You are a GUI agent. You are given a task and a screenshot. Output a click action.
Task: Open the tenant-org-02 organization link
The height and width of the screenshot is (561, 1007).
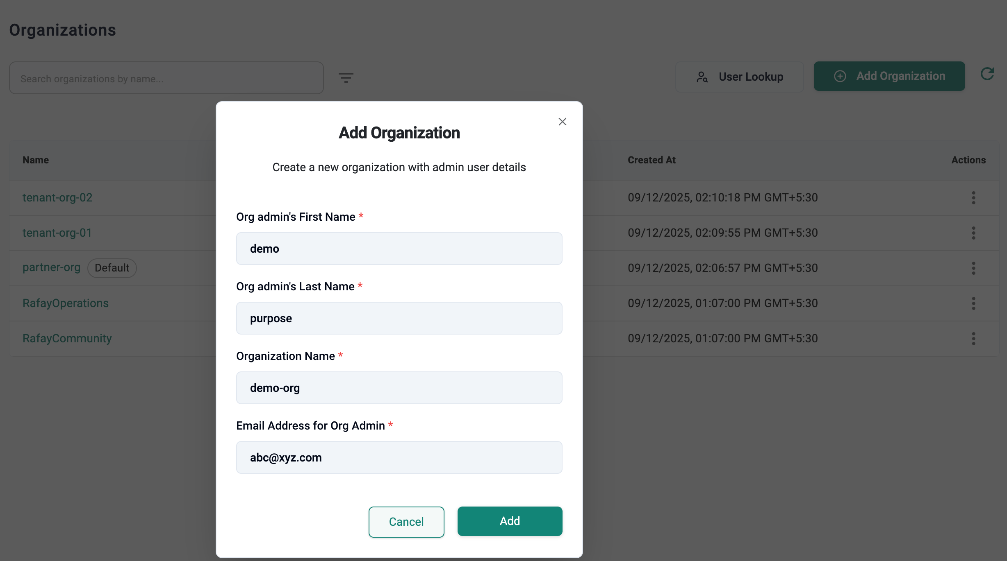tap(57, 198)
